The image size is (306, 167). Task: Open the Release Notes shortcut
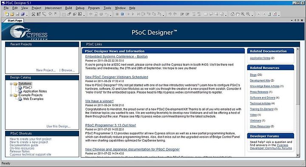(x=20, y=151)
